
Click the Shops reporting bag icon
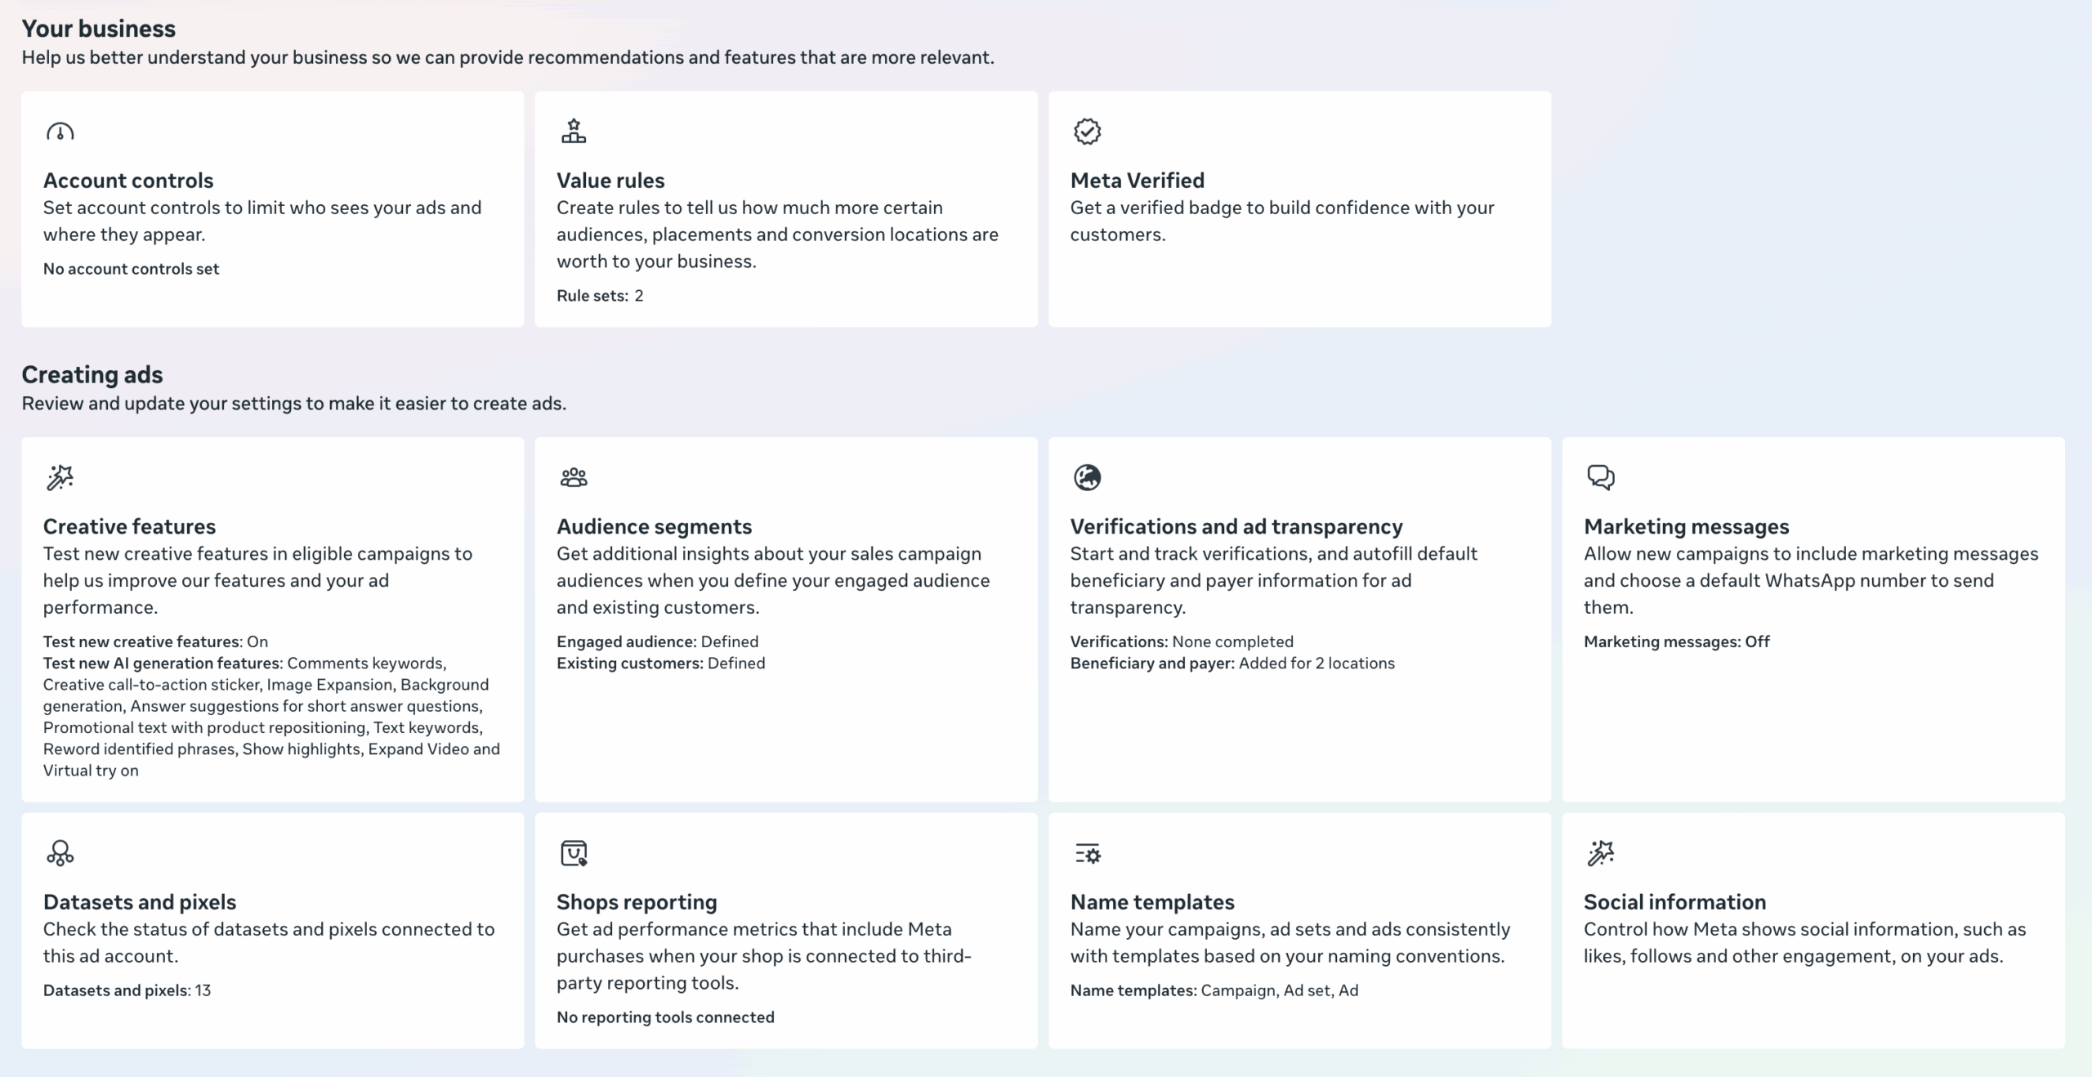pos(574,853)
